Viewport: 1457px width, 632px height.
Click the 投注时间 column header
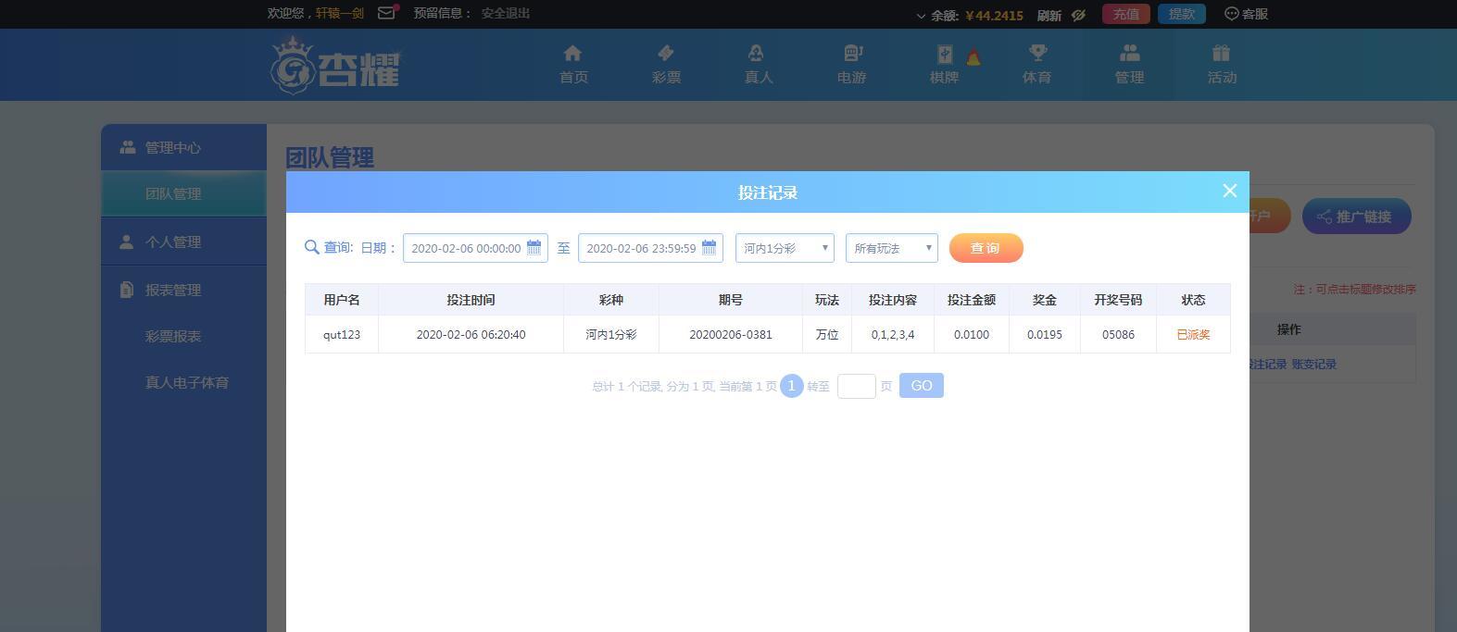pyautogui.click(x=471, y=300)
